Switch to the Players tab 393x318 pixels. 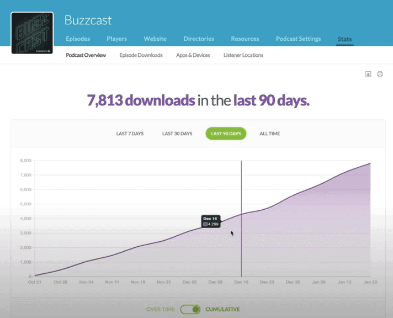click(117, 39)
